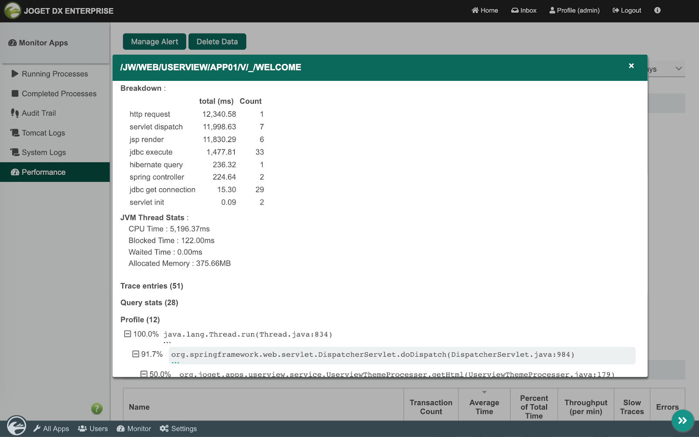
Task: Open All Apps in bottom bar
Action: pos(51,429)
